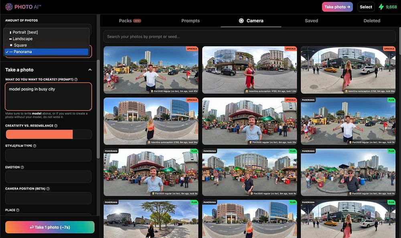Click the 9,668 credits counter

[391, 7]
